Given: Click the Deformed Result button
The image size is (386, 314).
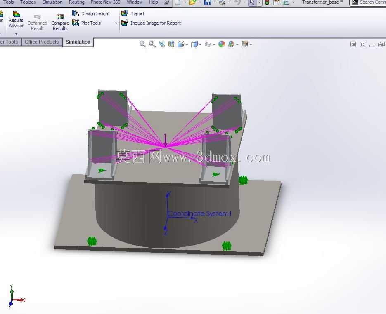Looking at the screenshot, I should (37, 23).
